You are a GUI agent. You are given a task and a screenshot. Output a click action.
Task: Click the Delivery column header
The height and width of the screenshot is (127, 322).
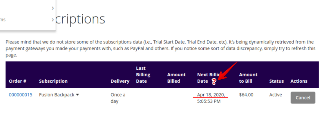[120, 81]
